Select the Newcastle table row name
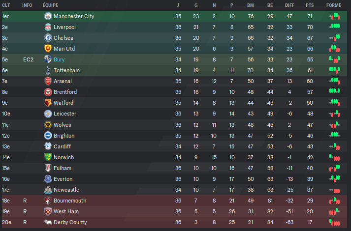Screen dimensions: 351x231 (x=66, y=190)
